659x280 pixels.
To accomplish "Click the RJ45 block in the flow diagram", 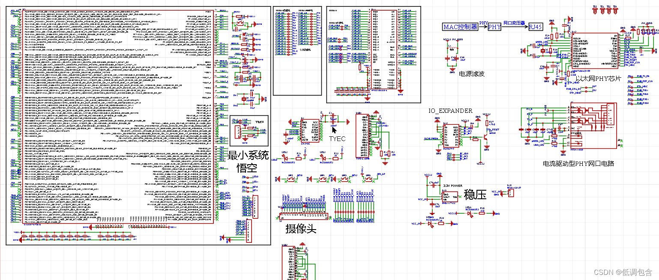I will [x=536, y=27].
